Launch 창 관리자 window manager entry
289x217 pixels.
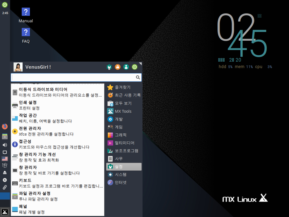tap(58, 170)
